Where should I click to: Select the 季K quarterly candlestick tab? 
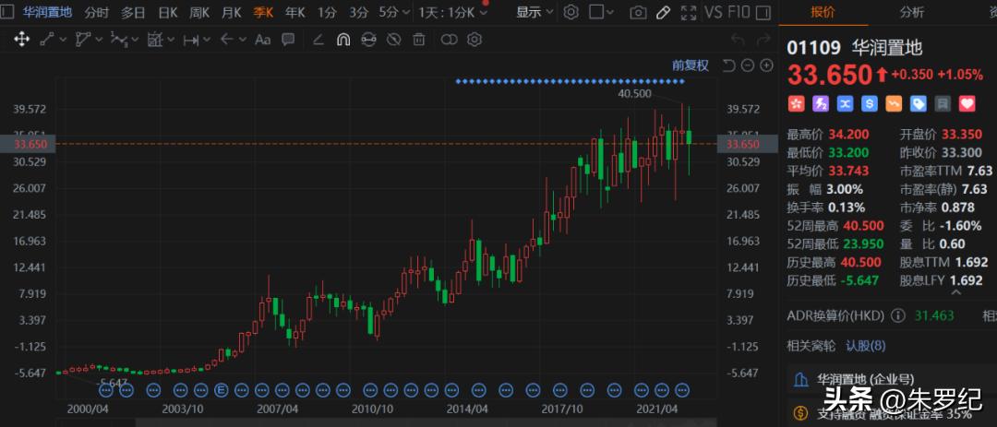coord(263,12)
